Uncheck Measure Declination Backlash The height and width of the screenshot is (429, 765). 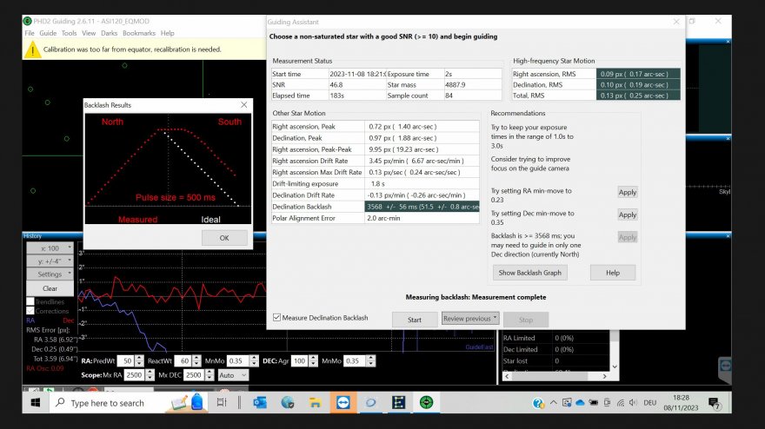tap(276, 317)
